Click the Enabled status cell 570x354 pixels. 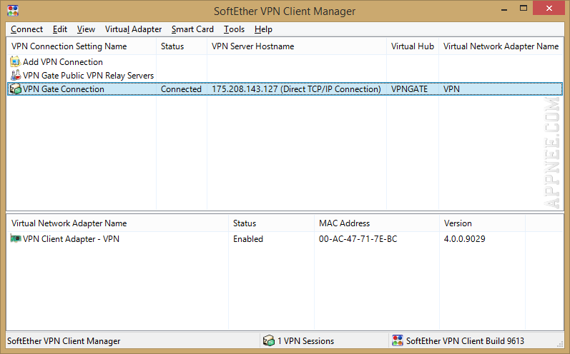[248, 239]
